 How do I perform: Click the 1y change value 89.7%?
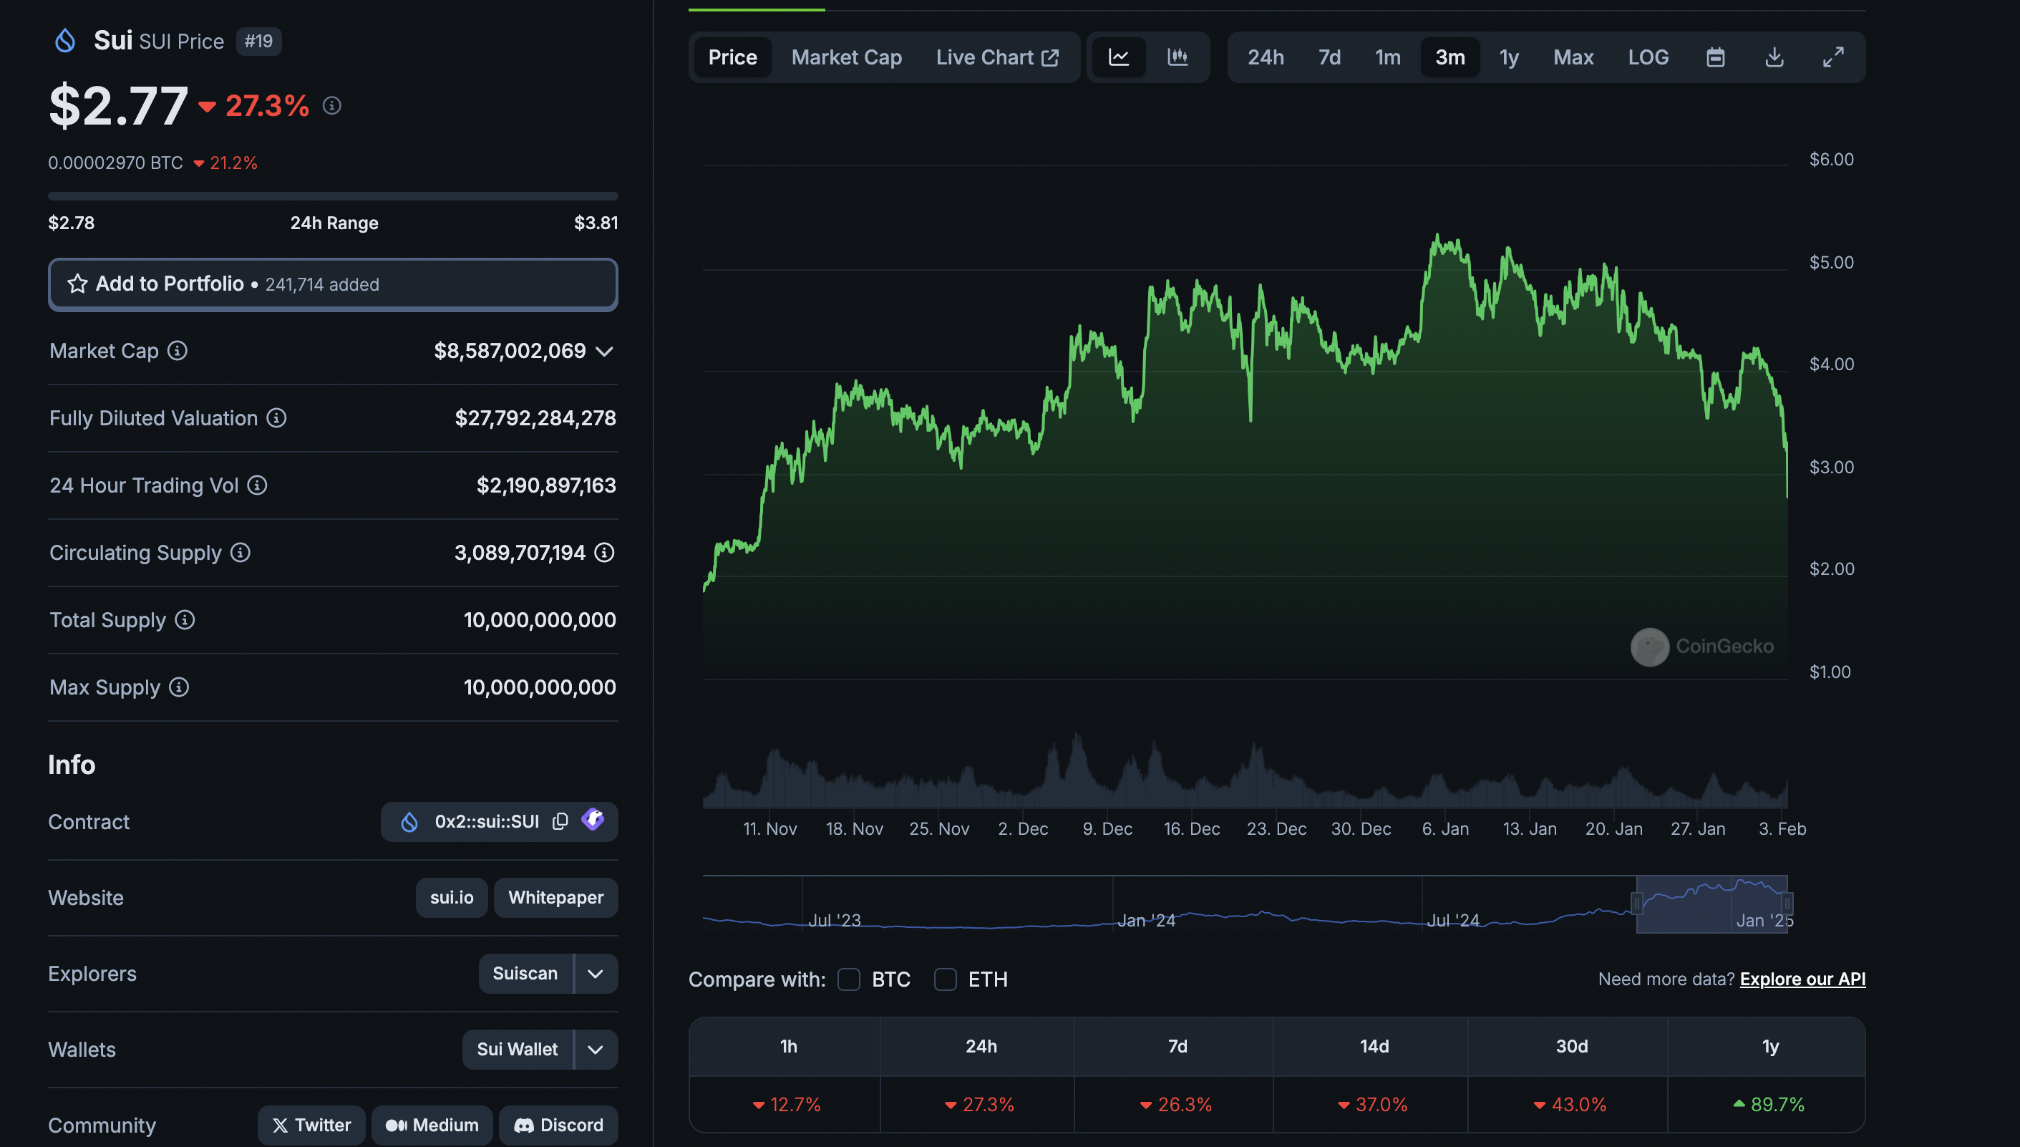pos(1769,1105)
